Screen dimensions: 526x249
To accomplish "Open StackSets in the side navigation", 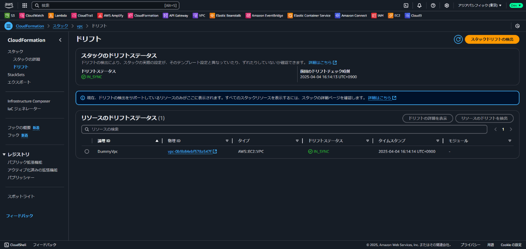I will coord(16,75).
